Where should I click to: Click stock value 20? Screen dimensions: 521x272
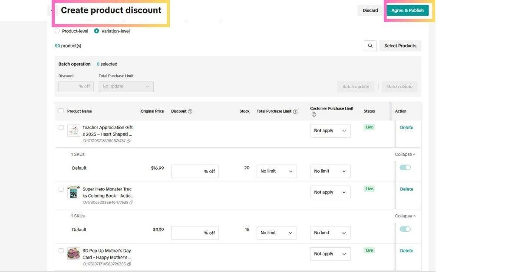(x=247, y=168)
